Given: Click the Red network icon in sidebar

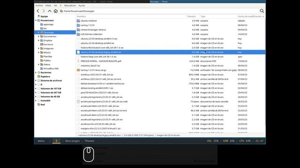Looking at the screenshot, I should (38, 105).
